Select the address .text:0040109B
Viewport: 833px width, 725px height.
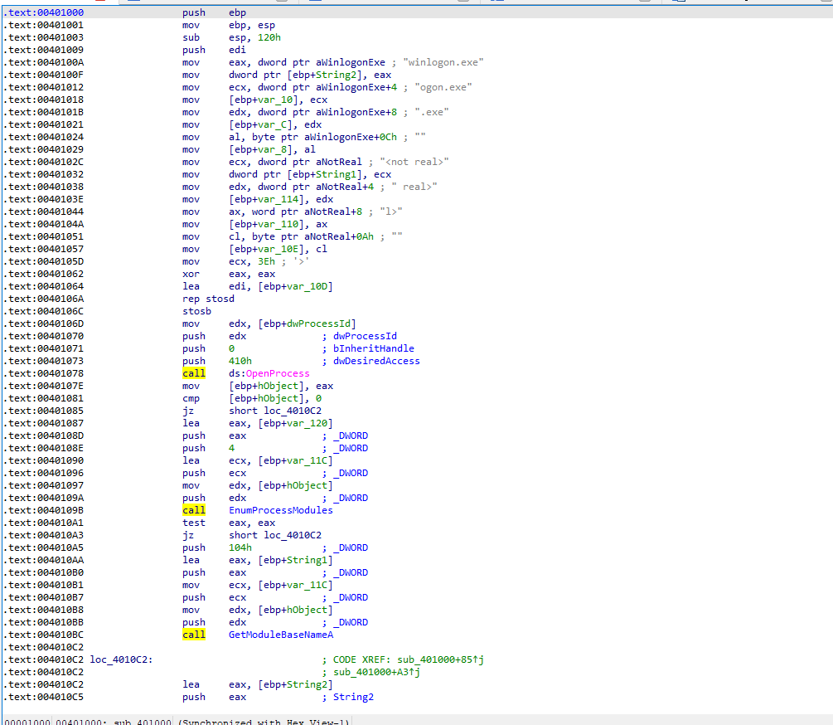(x=44, y=511)
